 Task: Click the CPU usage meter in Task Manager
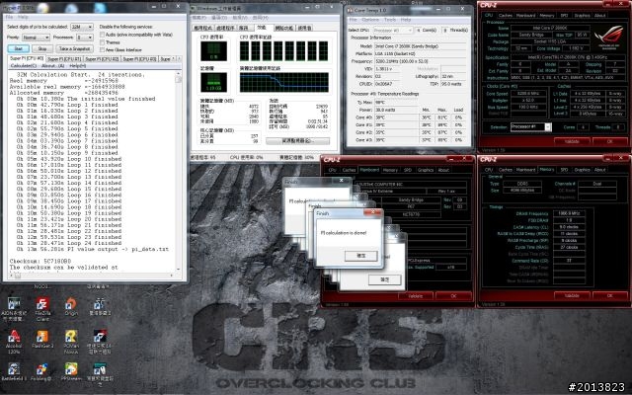click(x=213, y=51)
